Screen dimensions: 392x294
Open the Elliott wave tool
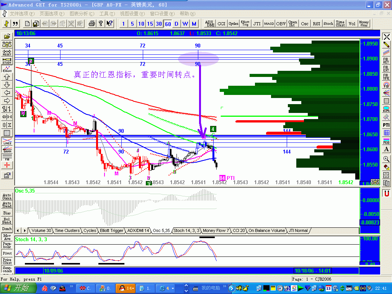[7, 69]
